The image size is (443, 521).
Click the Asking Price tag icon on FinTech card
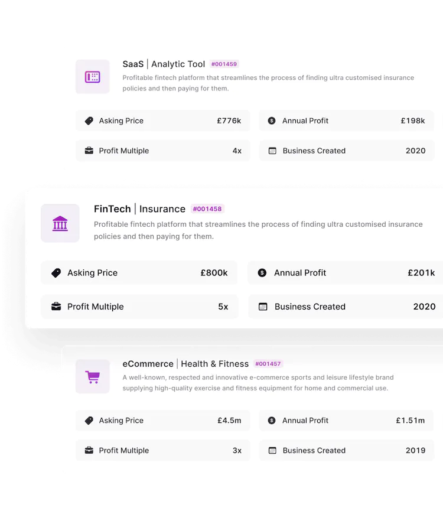pos(56,273)
